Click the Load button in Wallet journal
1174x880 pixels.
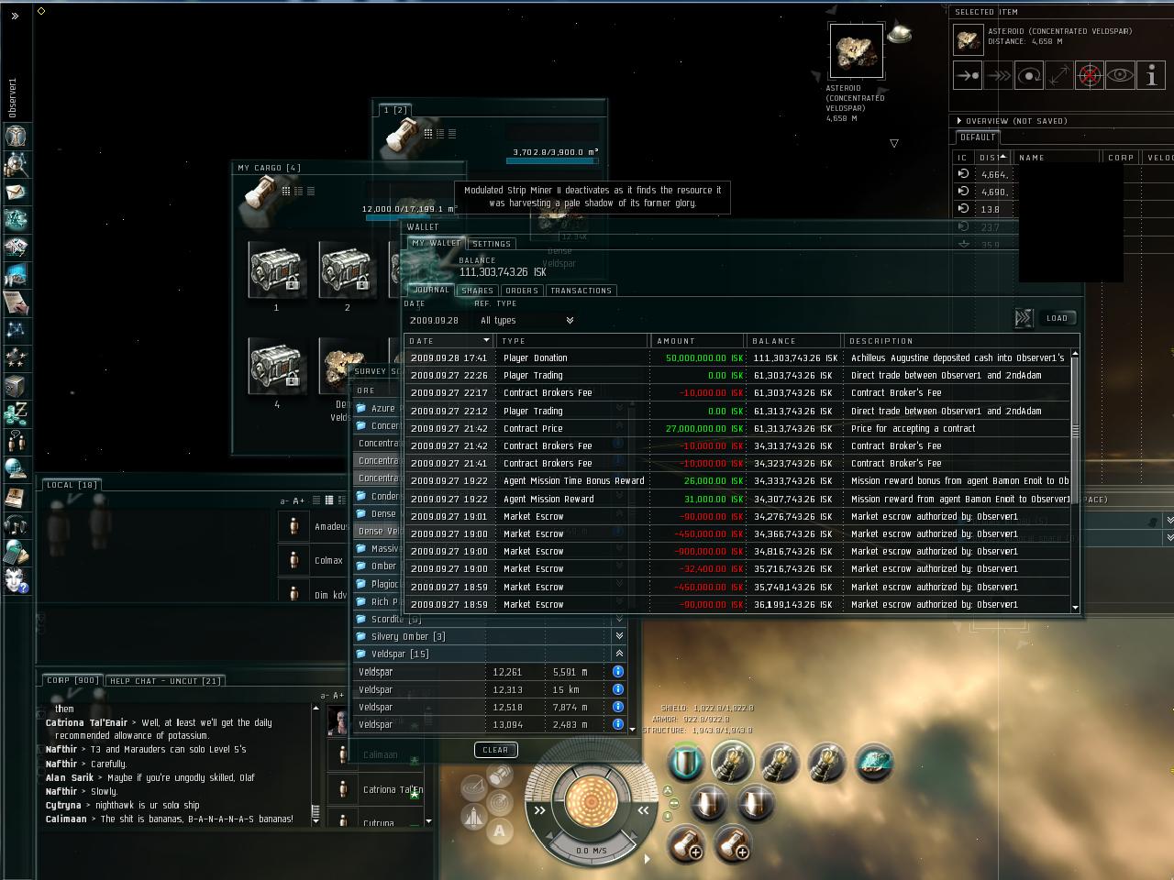(1057, 318)
